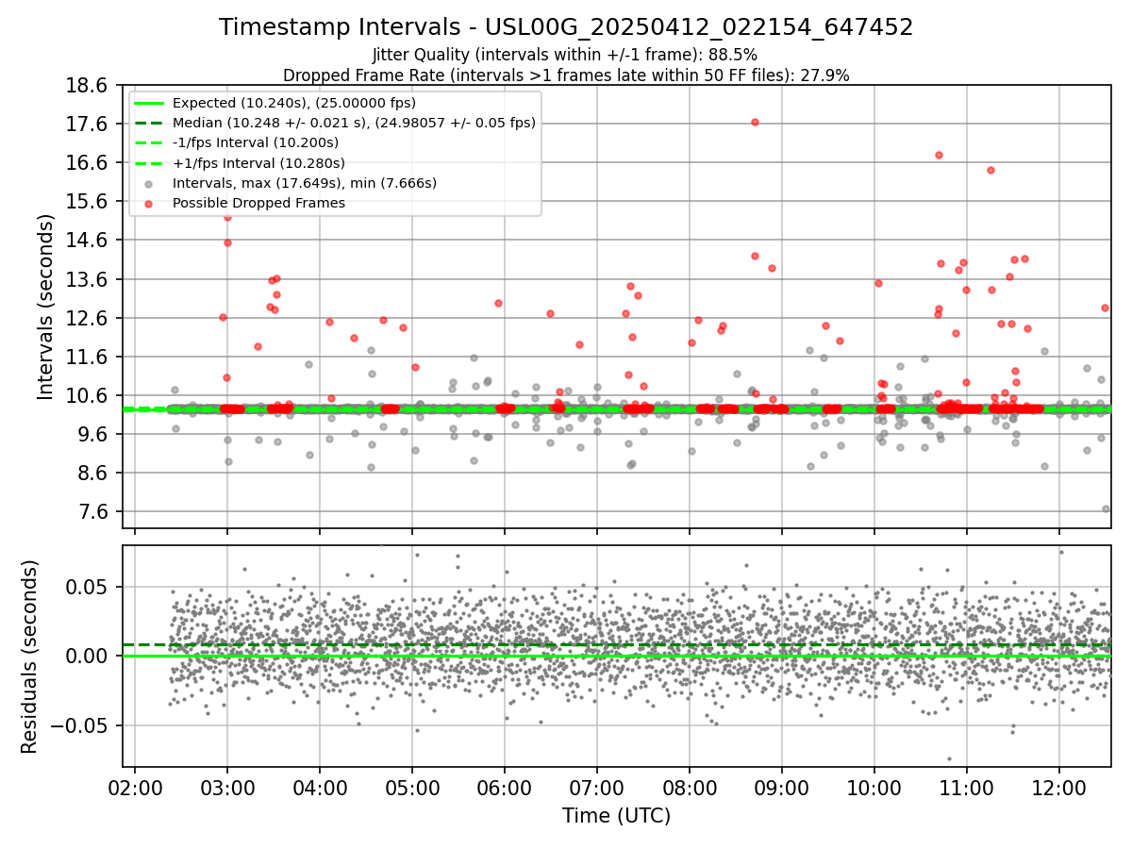This screenshot has height=849, width=1132.
Task: Click the highest red dropped-frame point near 17.6
Action: coord(755,122)
